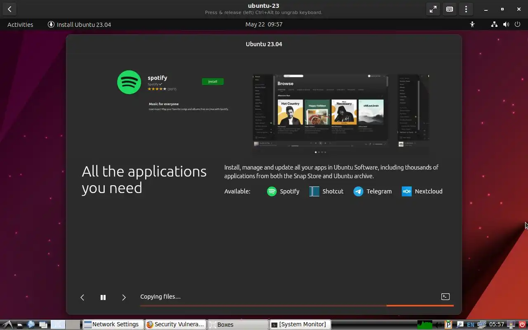Pause the installer slideshow
The height and width of the screenshot is (330, 528).
(x=103, y=297)
